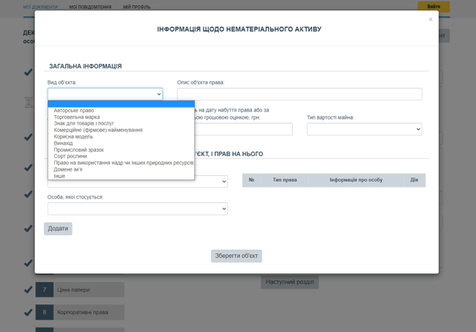Open the 'Тип вартості майна' dropdown
This screenshot has height=332, width=476.
pos(364,130)
